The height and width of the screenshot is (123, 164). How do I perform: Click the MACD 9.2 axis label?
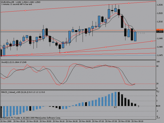coord(158,92)
